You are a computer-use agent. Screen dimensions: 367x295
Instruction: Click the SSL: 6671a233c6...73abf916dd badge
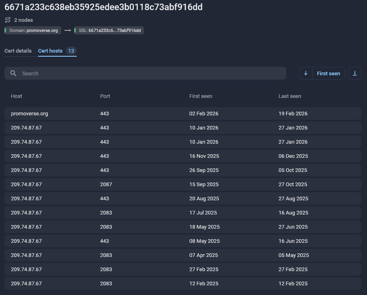point(109,30)
